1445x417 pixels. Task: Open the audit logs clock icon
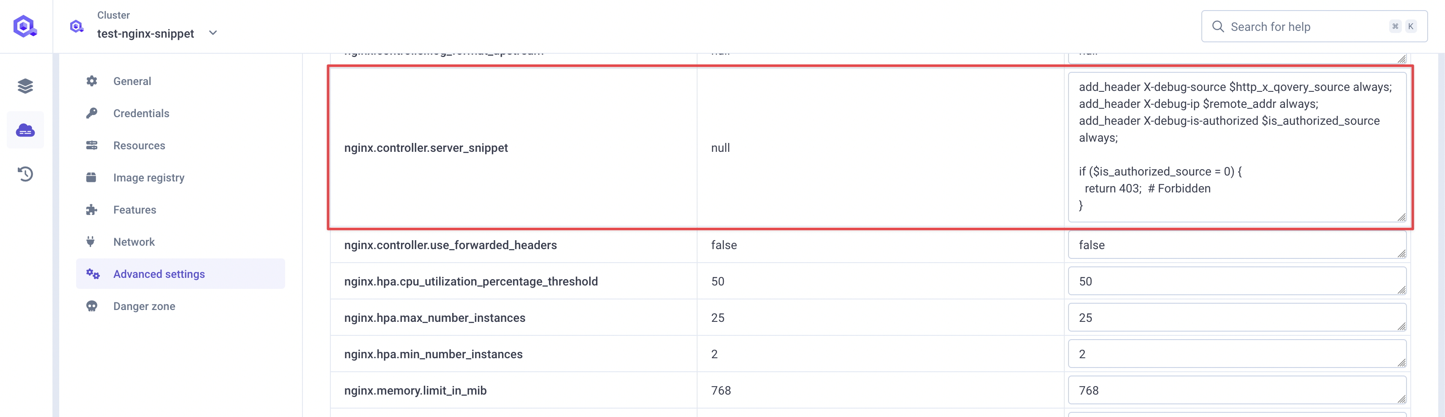click(x=25, y=174)
